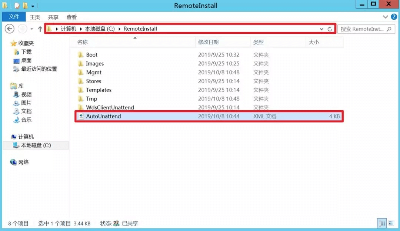Open address bar history dropdown
The width and height of the screenshot is (400, 231).
tap(321, 29)
